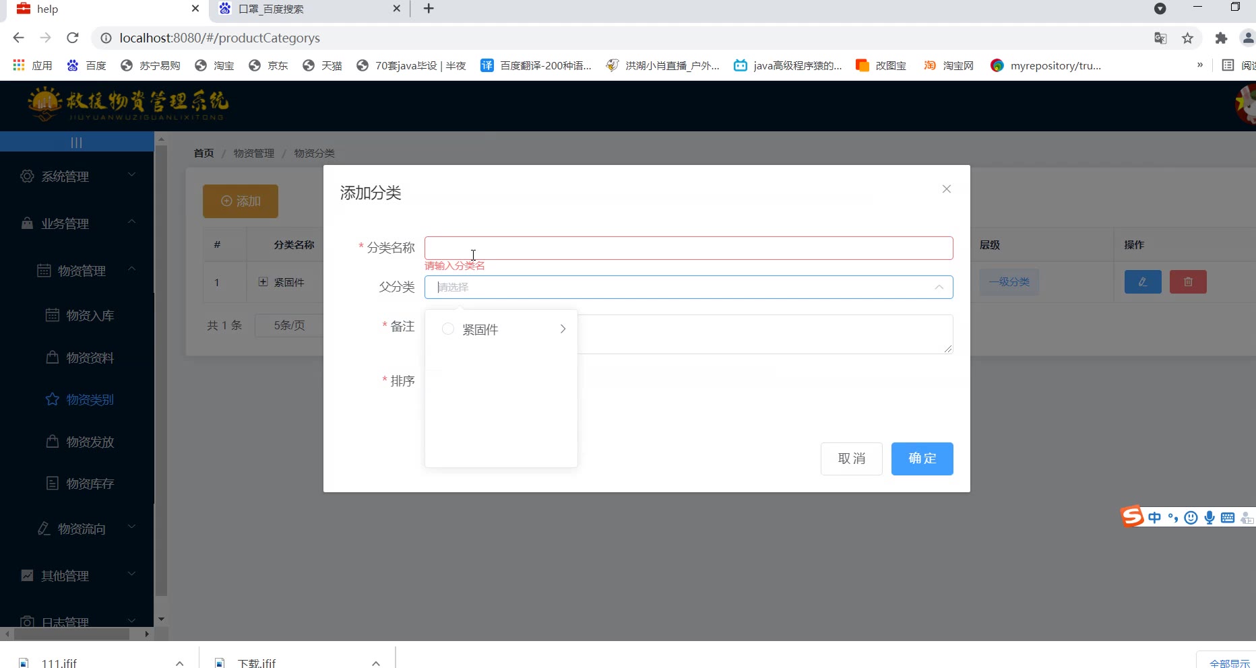This screenshot has height=668, width=1256.
Task: Click the translate page icon
Action: pos(1160,38)
